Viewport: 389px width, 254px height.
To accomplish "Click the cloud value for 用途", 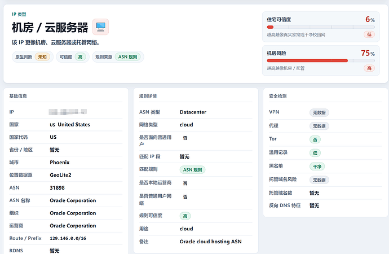I will click(186, 229).
